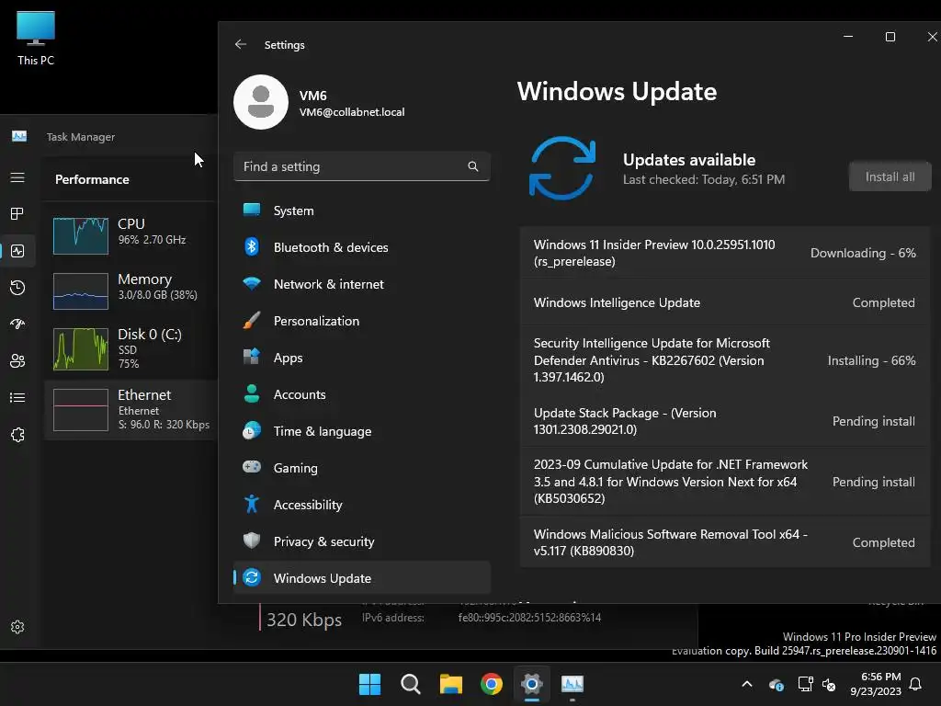Open Accessibility settings category
The image size is (941, 706).
point(361,505)
